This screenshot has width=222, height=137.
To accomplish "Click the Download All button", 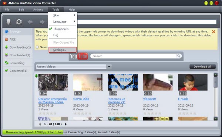I will [202, 67].
